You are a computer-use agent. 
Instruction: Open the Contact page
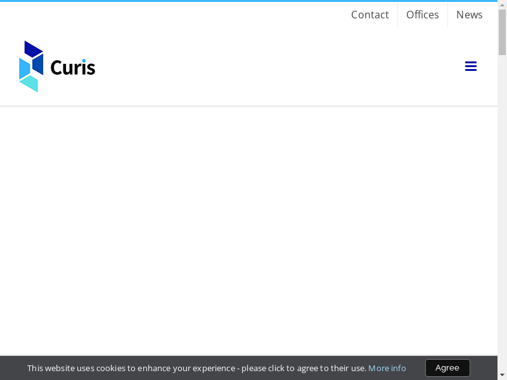click(369, 15)
